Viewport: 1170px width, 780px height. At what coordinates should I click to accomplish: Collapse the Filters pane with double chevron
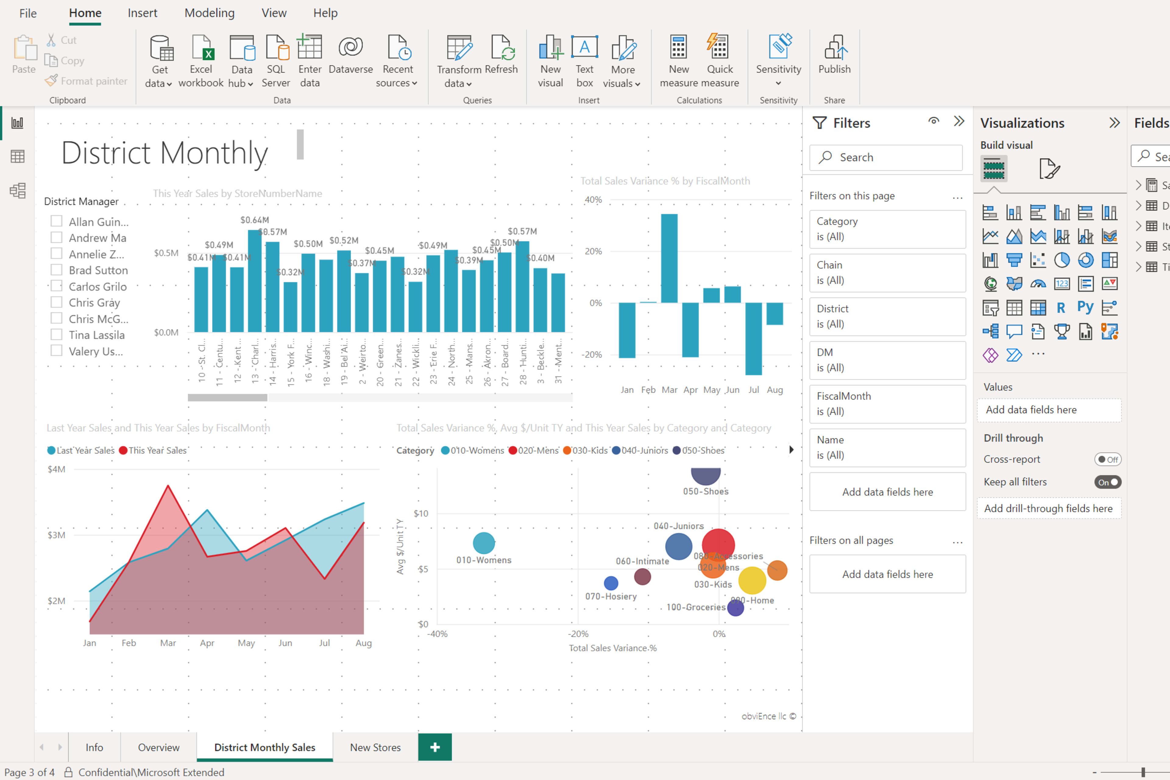click(959, 121)
